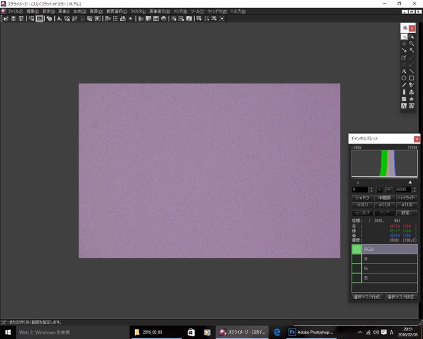Select the pencil tool in tool palette
The image size is (423, 339).
pyautogui.click(x=404, y=85)
